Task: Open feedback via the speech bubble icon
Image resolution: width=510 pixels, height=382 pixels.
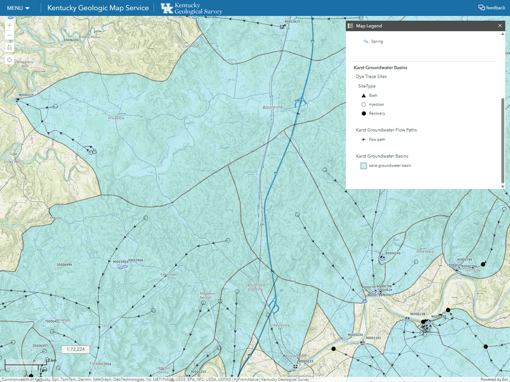Action: 480,8
